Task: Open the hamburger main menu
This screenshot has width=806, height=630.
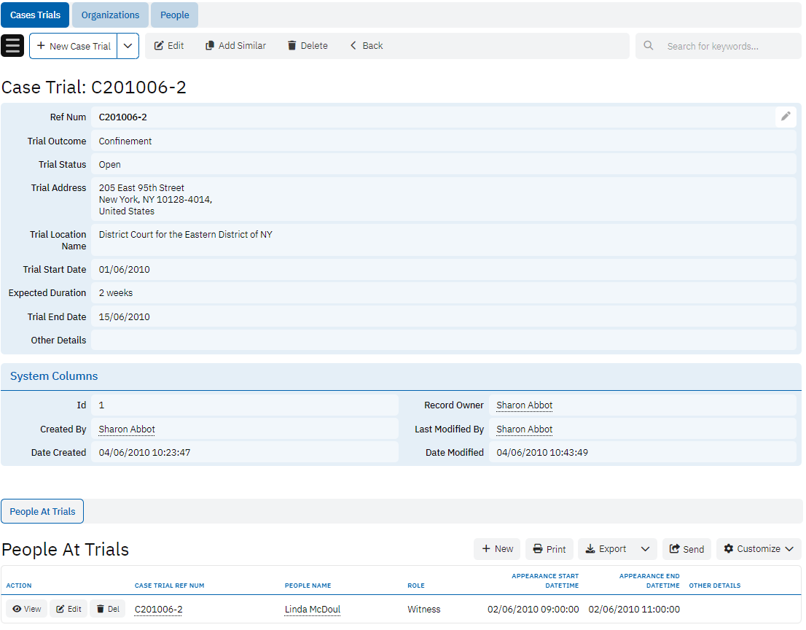Action: point(13,45)
